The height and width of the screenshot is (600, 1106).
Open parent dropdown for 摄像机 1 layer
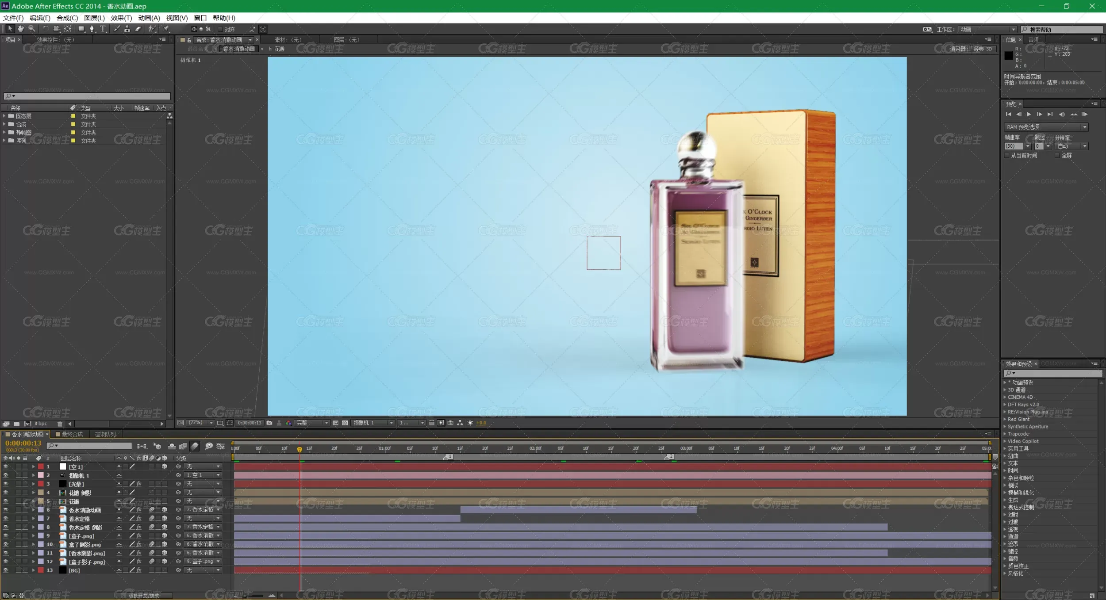click(x=203, y=475)
